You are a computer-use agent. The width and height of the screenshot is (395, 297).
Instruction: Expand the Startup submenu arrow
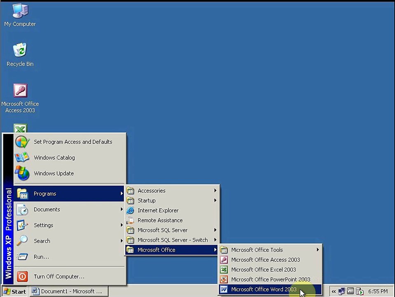pyautogui.click(x=215, y=200)
